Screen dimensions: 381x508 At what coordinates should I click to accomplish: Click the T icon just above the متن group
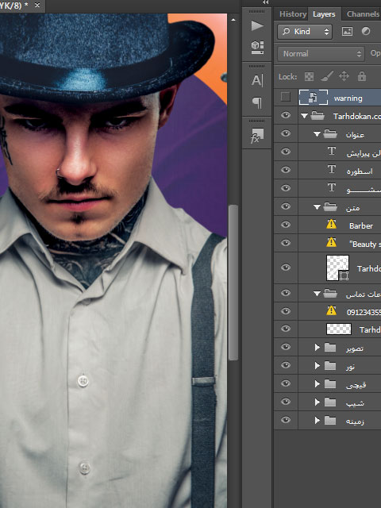pos(332,187)
